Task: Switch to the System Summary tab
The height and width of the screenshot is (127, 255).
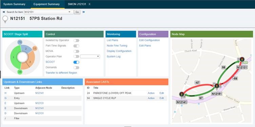Action: pyautogui.click(x=14, y=4)
